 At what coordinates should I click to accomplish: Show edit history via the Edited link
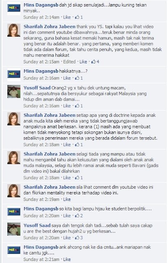point(69,62)
